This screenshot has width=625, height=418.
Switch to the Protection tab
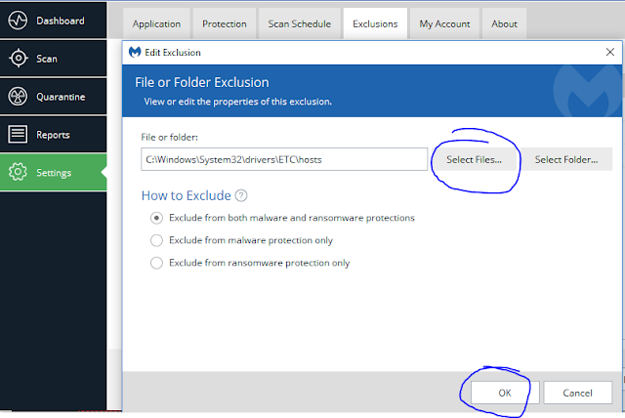(x=225, y=23)
